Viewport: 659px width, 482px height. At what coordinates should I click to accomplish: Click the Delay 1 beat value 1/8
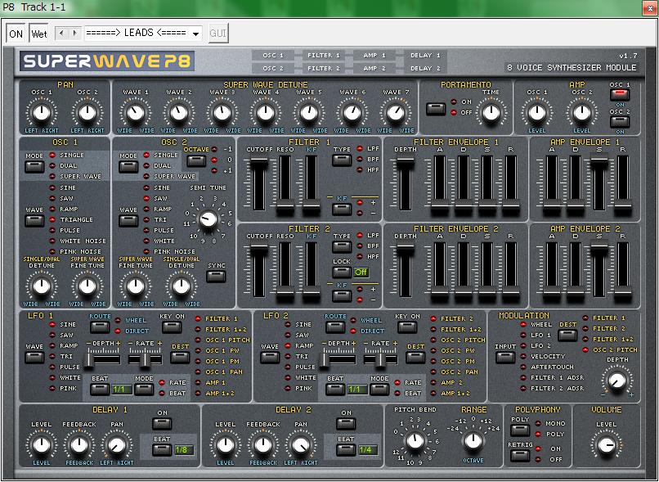coord(183,449)
